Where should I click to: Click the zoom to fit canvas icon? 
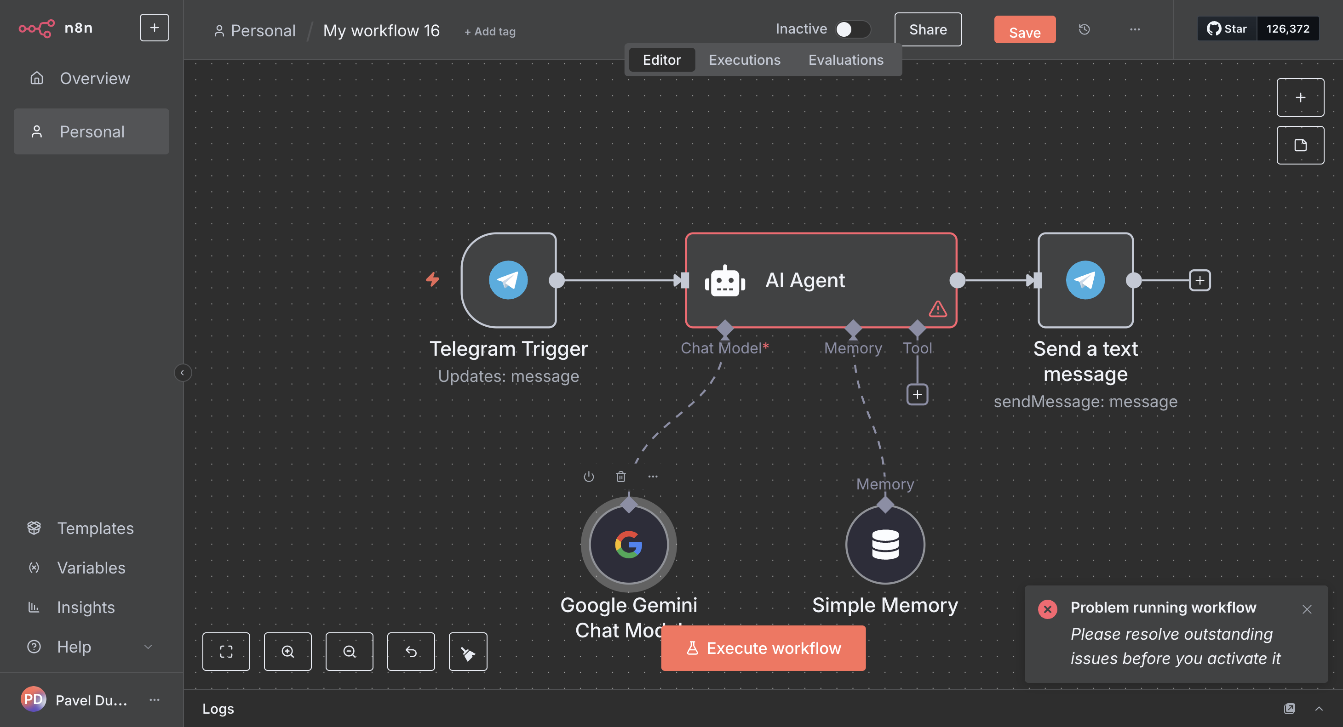[x=226, y=652]
